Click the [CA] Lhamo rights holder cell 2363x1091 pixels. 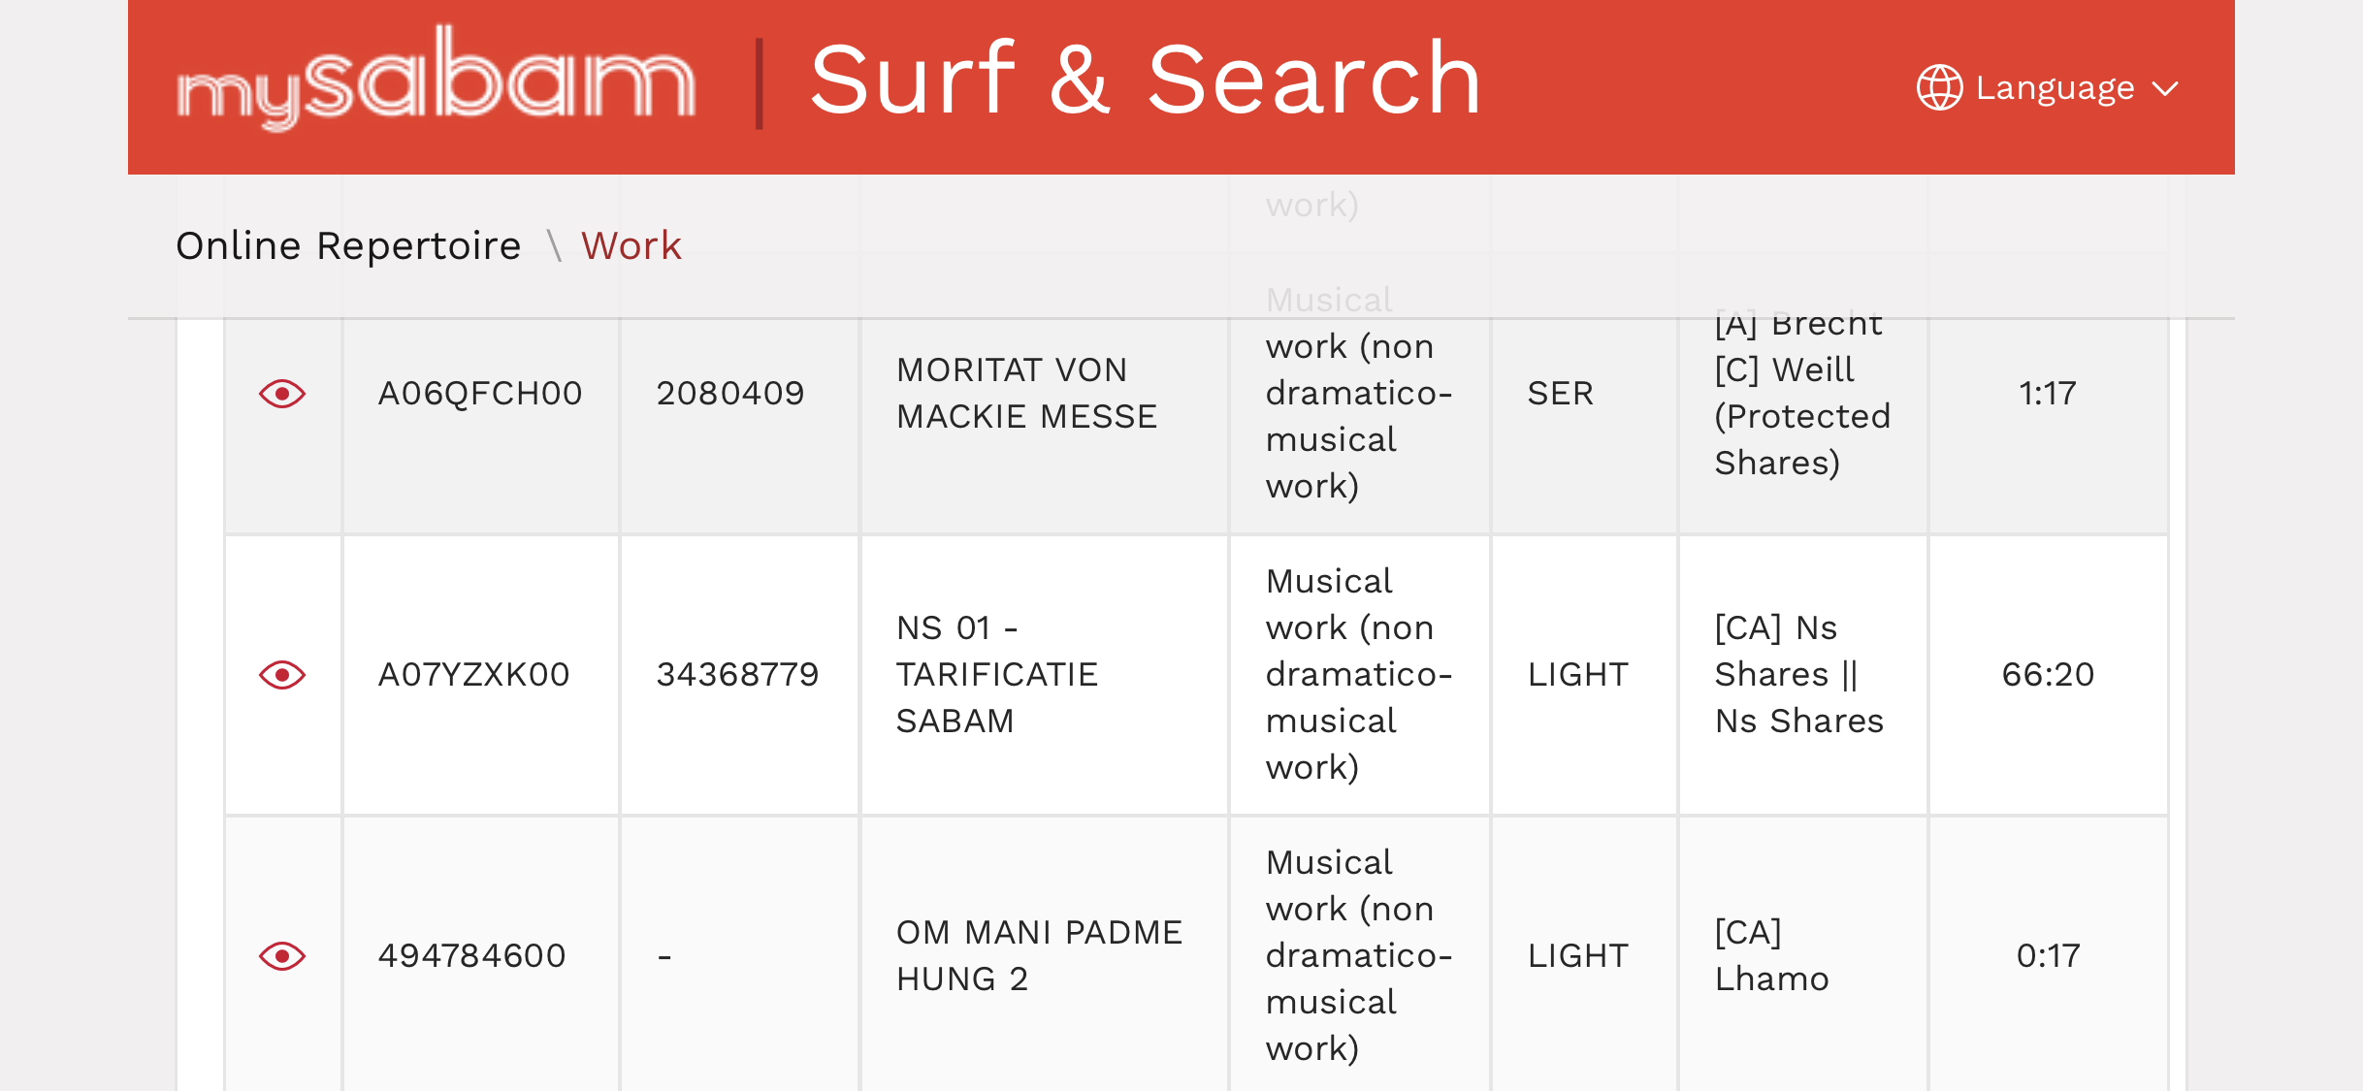[1771, 956]
